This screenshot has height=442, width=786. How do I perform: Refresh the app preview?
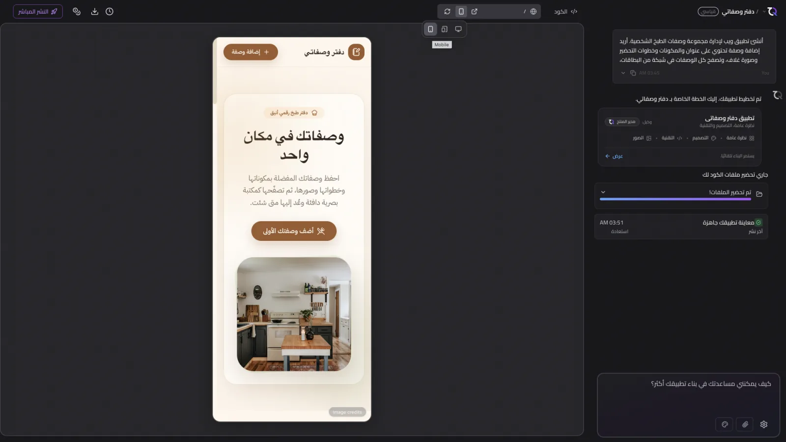pyautogui.click(x=447, y=11)
